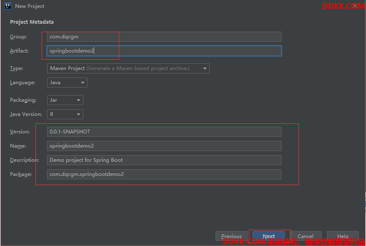Proceed with the Next button

click(269, 236)
